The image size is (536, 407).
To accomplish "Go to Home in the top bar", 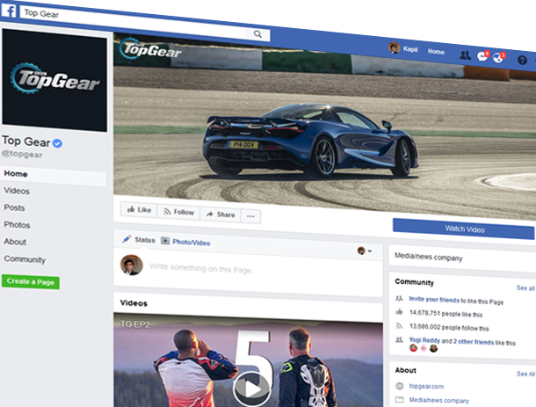I will click(x=436, y=52).
